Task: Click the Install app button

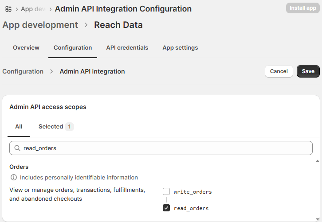Action: click(x=302, y=8)
